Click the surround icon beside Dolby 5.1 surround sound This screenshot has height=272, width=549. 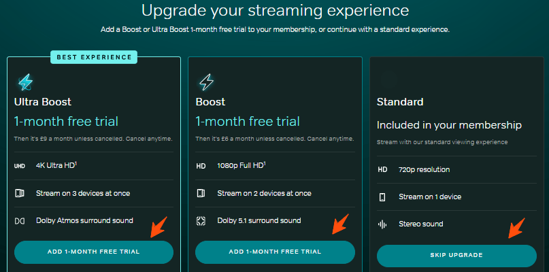(x=201, y=221)
